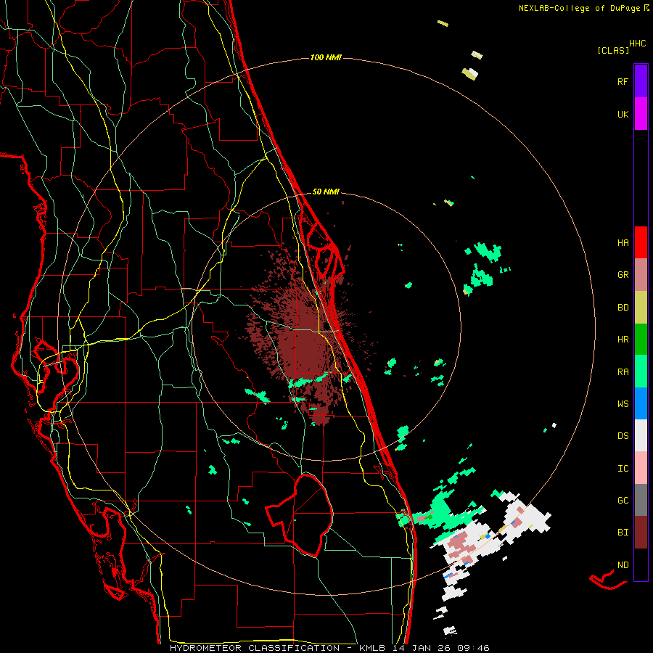Click the WS legend label

tap(623, 404)
